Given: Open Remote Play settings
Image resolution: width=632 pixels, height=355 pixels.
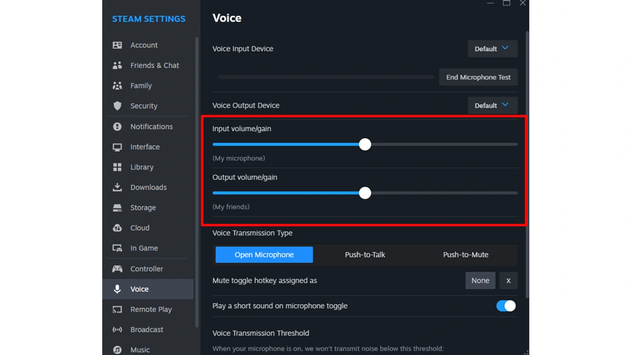Looking at the screenshot, I should pos(148,309).
